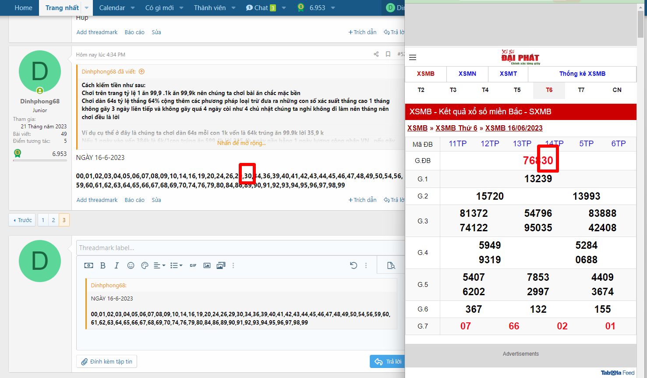Open the trophy points medal in navbar
The width and height of the screenshot is (647, 378).
pyautogui.click(x=301, y=7)
